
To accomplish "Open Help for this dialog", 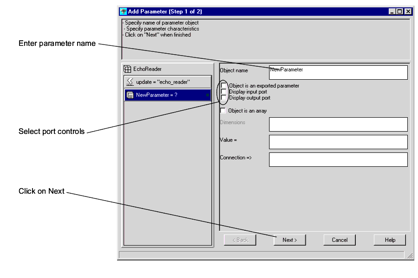I will click(390, 240).
